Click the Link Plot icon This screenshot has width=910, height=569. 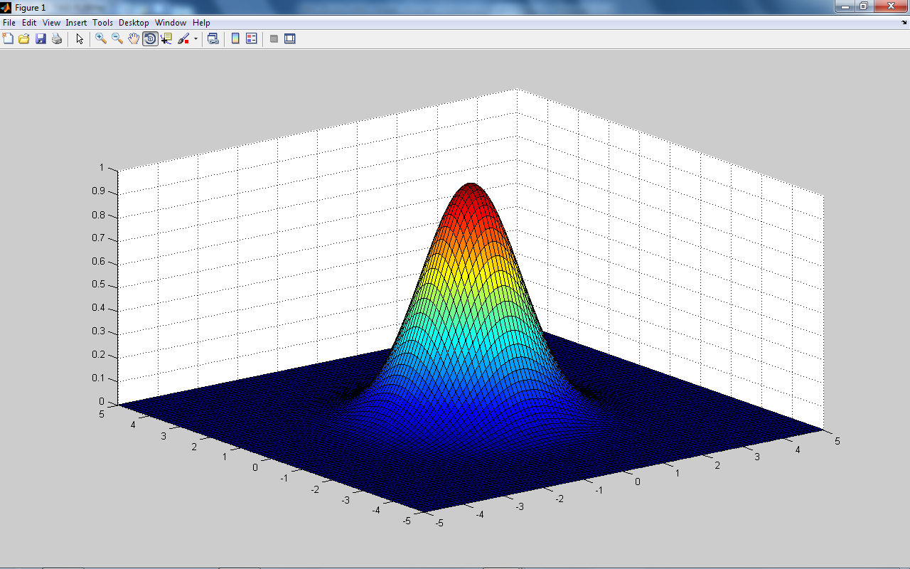(x=213, y=38)
